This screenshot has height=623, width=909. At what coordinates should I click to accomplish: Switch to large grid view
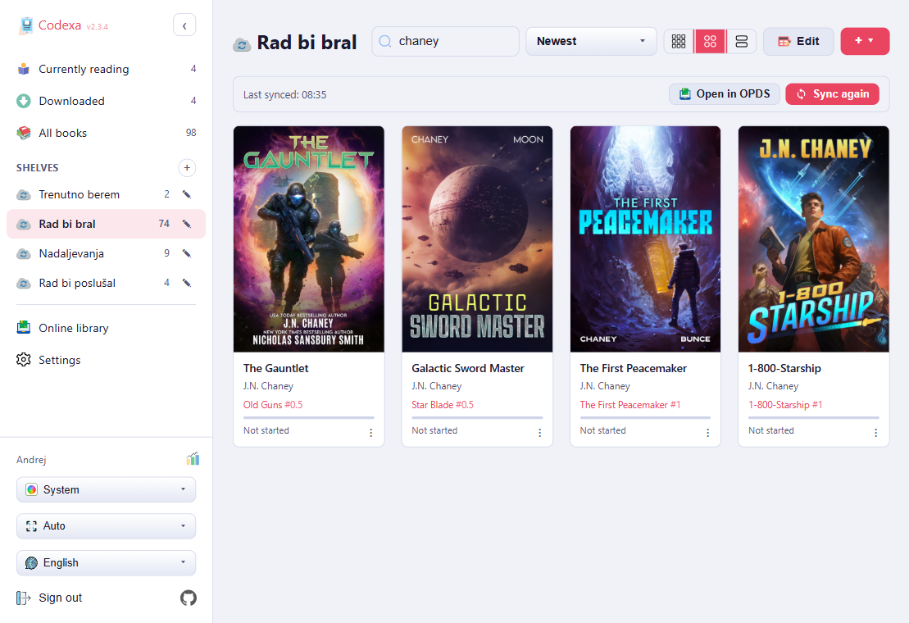[710, 41]
